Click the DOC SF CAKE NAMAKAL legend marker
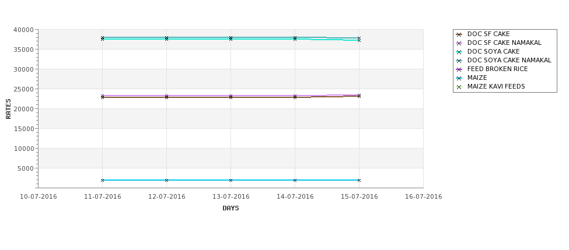This screenshot has height=250, width=569. click(459, 43)
